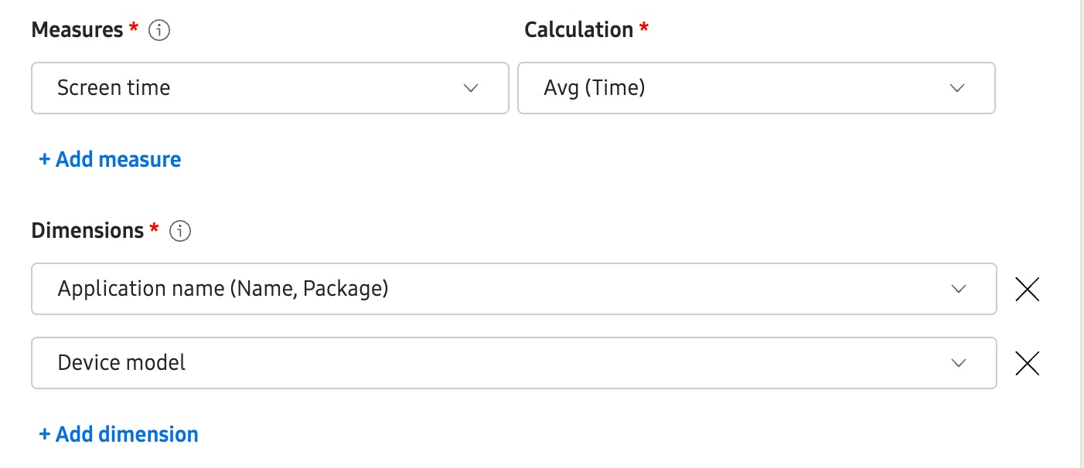Click the chevron in the Avg (Time) field

tap(958, 87)
